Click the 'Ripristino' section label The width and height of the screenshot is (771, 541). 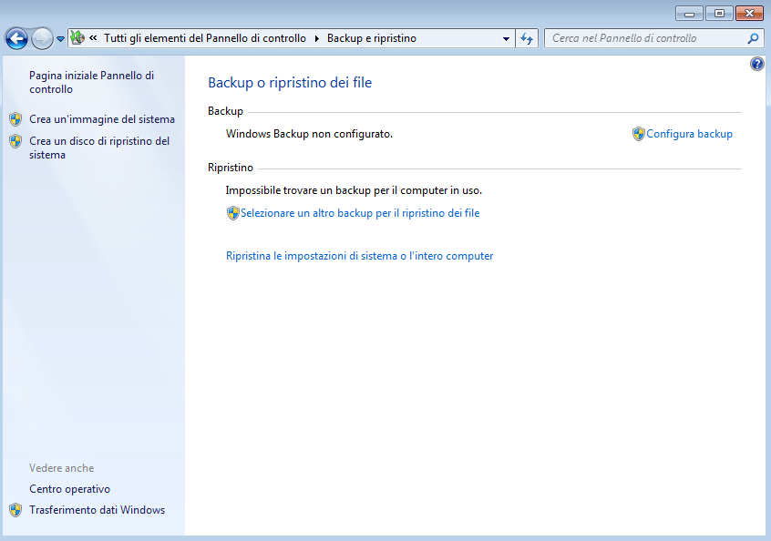[231, 168]
